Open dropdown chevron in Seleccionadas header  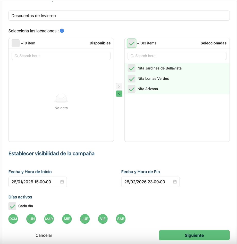(138, 43)
